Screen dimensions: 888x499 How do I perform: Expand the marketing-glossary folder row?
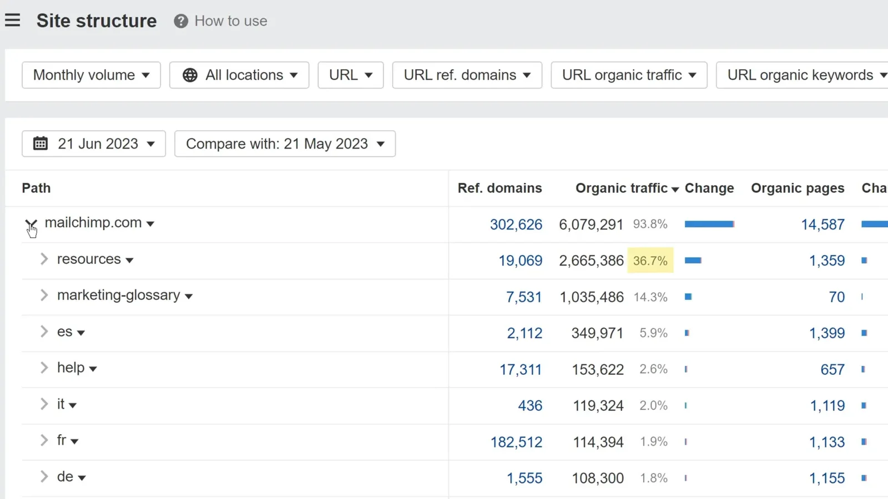(44, 295)
